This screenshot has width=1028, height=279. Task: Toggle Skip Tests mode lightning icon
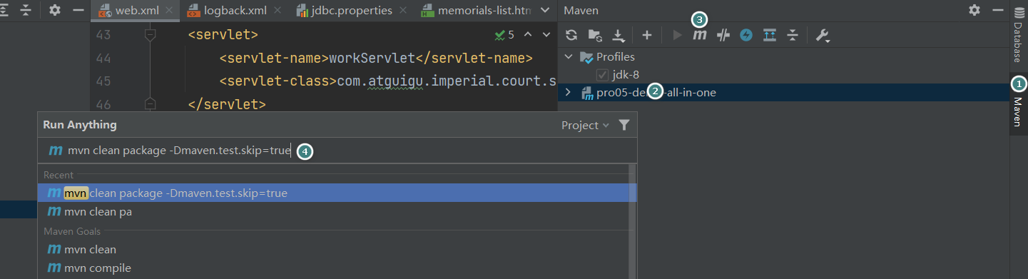click(x=745, y=35)
